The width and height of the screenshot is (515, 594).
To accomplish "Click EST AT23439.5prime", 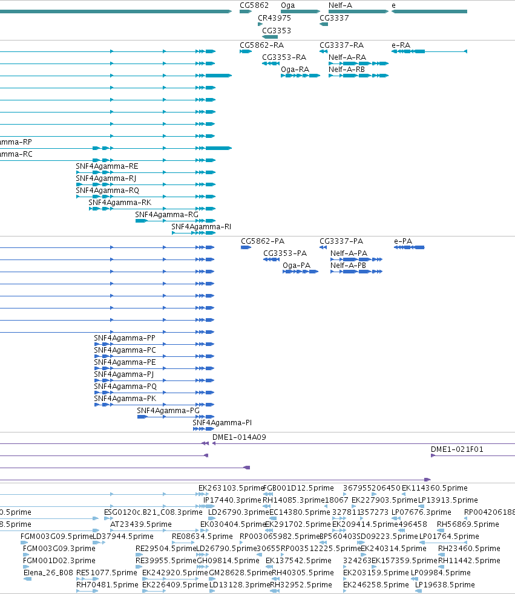I will (x=140, y=524).
